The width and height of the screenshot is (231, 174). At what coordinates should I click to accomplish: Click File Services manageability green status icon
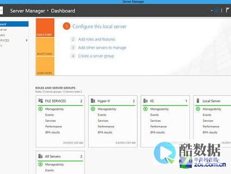pyautogui.click(x=41, y=109)
